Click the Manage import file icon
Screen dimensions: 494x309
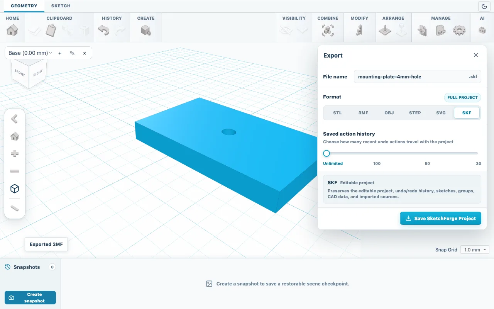tap(423, 30)
